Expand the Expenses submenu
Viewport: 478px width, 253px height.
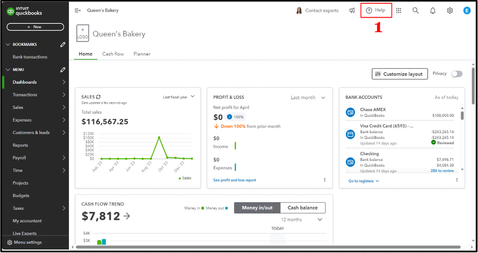[x=64, y=120]
